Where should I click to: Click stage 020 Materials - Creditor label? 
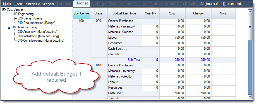(x=121, y=32)
